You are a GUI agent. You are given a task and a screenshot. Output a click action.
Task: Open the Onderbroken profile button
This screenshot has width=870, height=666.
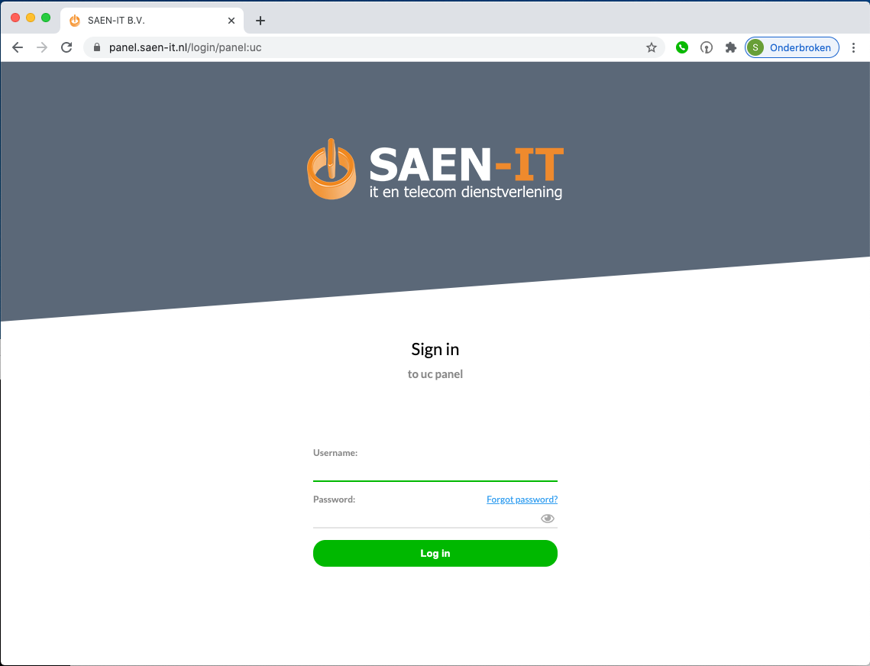pyautogui.click(x=792, y=47)
